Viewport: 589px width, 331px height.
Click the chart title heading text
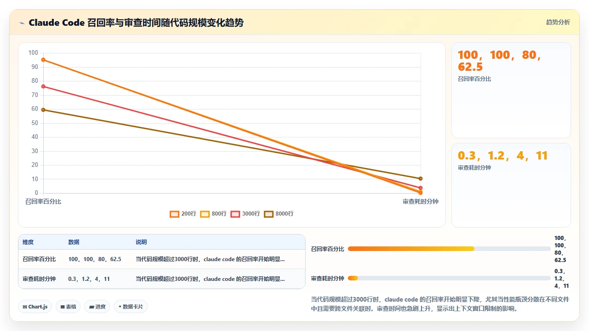click(x=136, y=23)
